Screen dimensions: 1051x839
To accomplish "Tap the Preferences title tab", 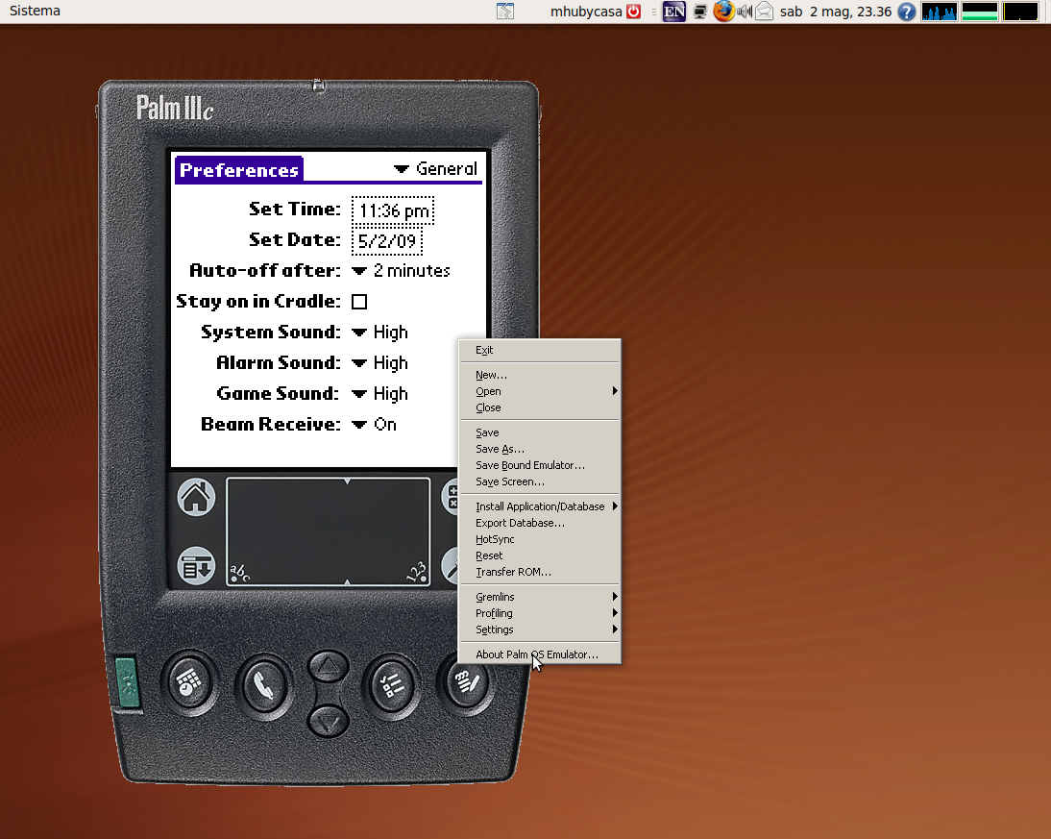I will click(x=239, y=170).
